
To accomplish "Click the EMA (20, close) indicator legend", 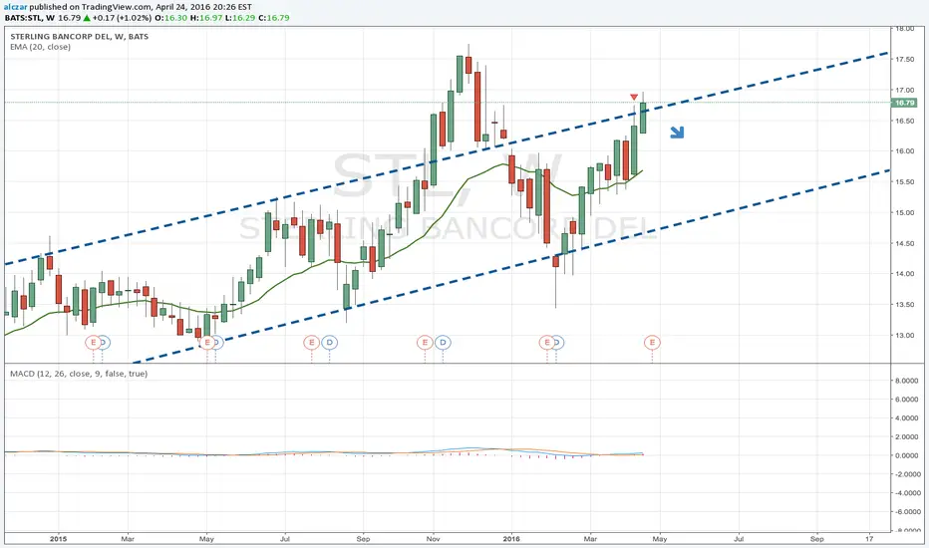I will pyautogui.click(x=40, y=47).
